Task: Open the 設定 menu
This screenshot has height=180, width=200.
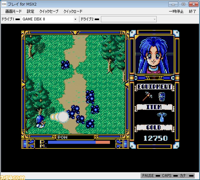Action: click(x=30, y=11)
